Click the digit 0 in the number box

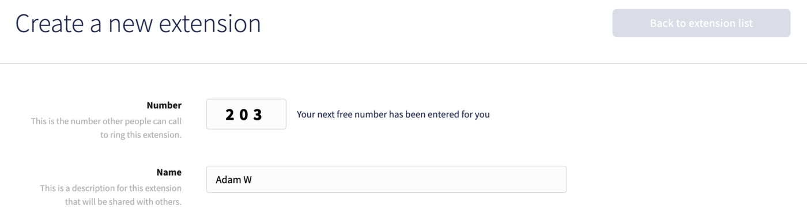coord(244,115)
